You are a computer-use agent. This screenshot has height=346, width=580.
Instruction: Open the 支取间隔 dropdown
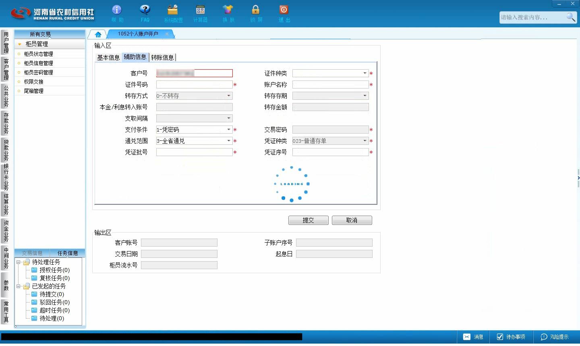[229, 118]
